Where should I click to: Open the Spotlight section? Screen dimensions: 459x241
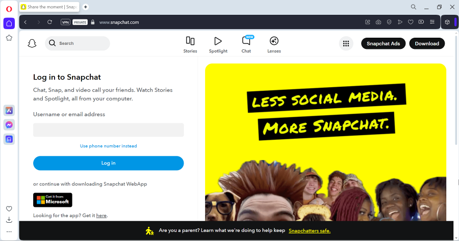tap(218, 45)
